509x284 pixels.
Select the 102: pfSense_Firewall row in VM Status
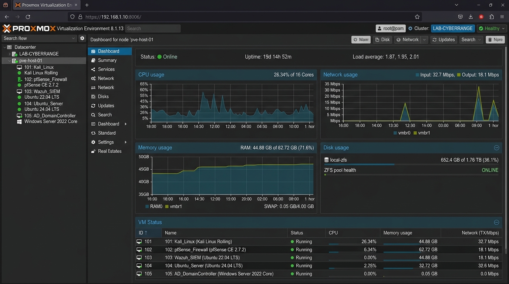pos(319,250)
